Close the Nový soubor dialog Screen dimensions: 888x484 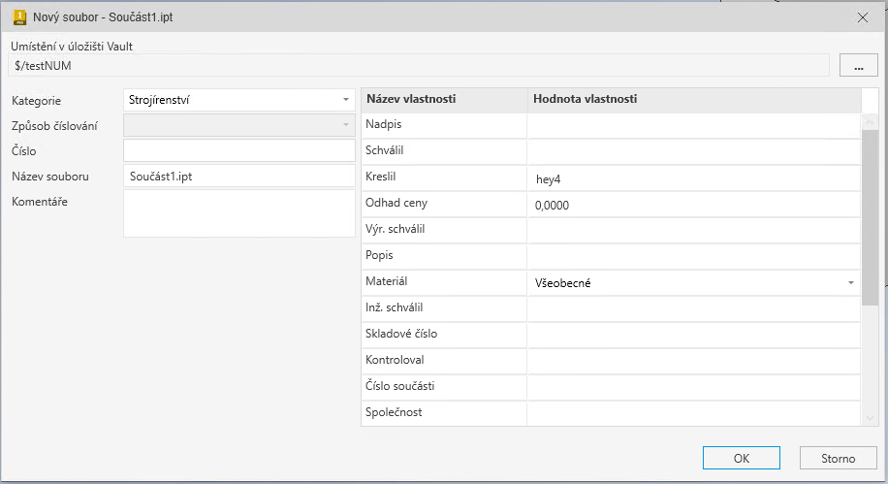863,17
